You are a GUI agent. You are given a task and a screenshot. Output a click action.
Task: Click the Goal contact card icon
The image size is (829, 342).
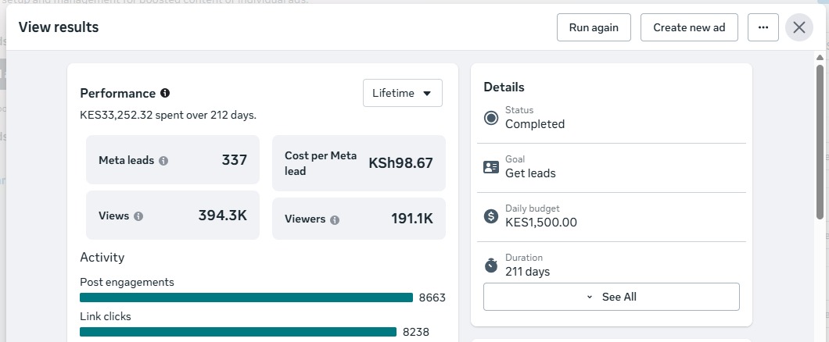pos(491,167)
